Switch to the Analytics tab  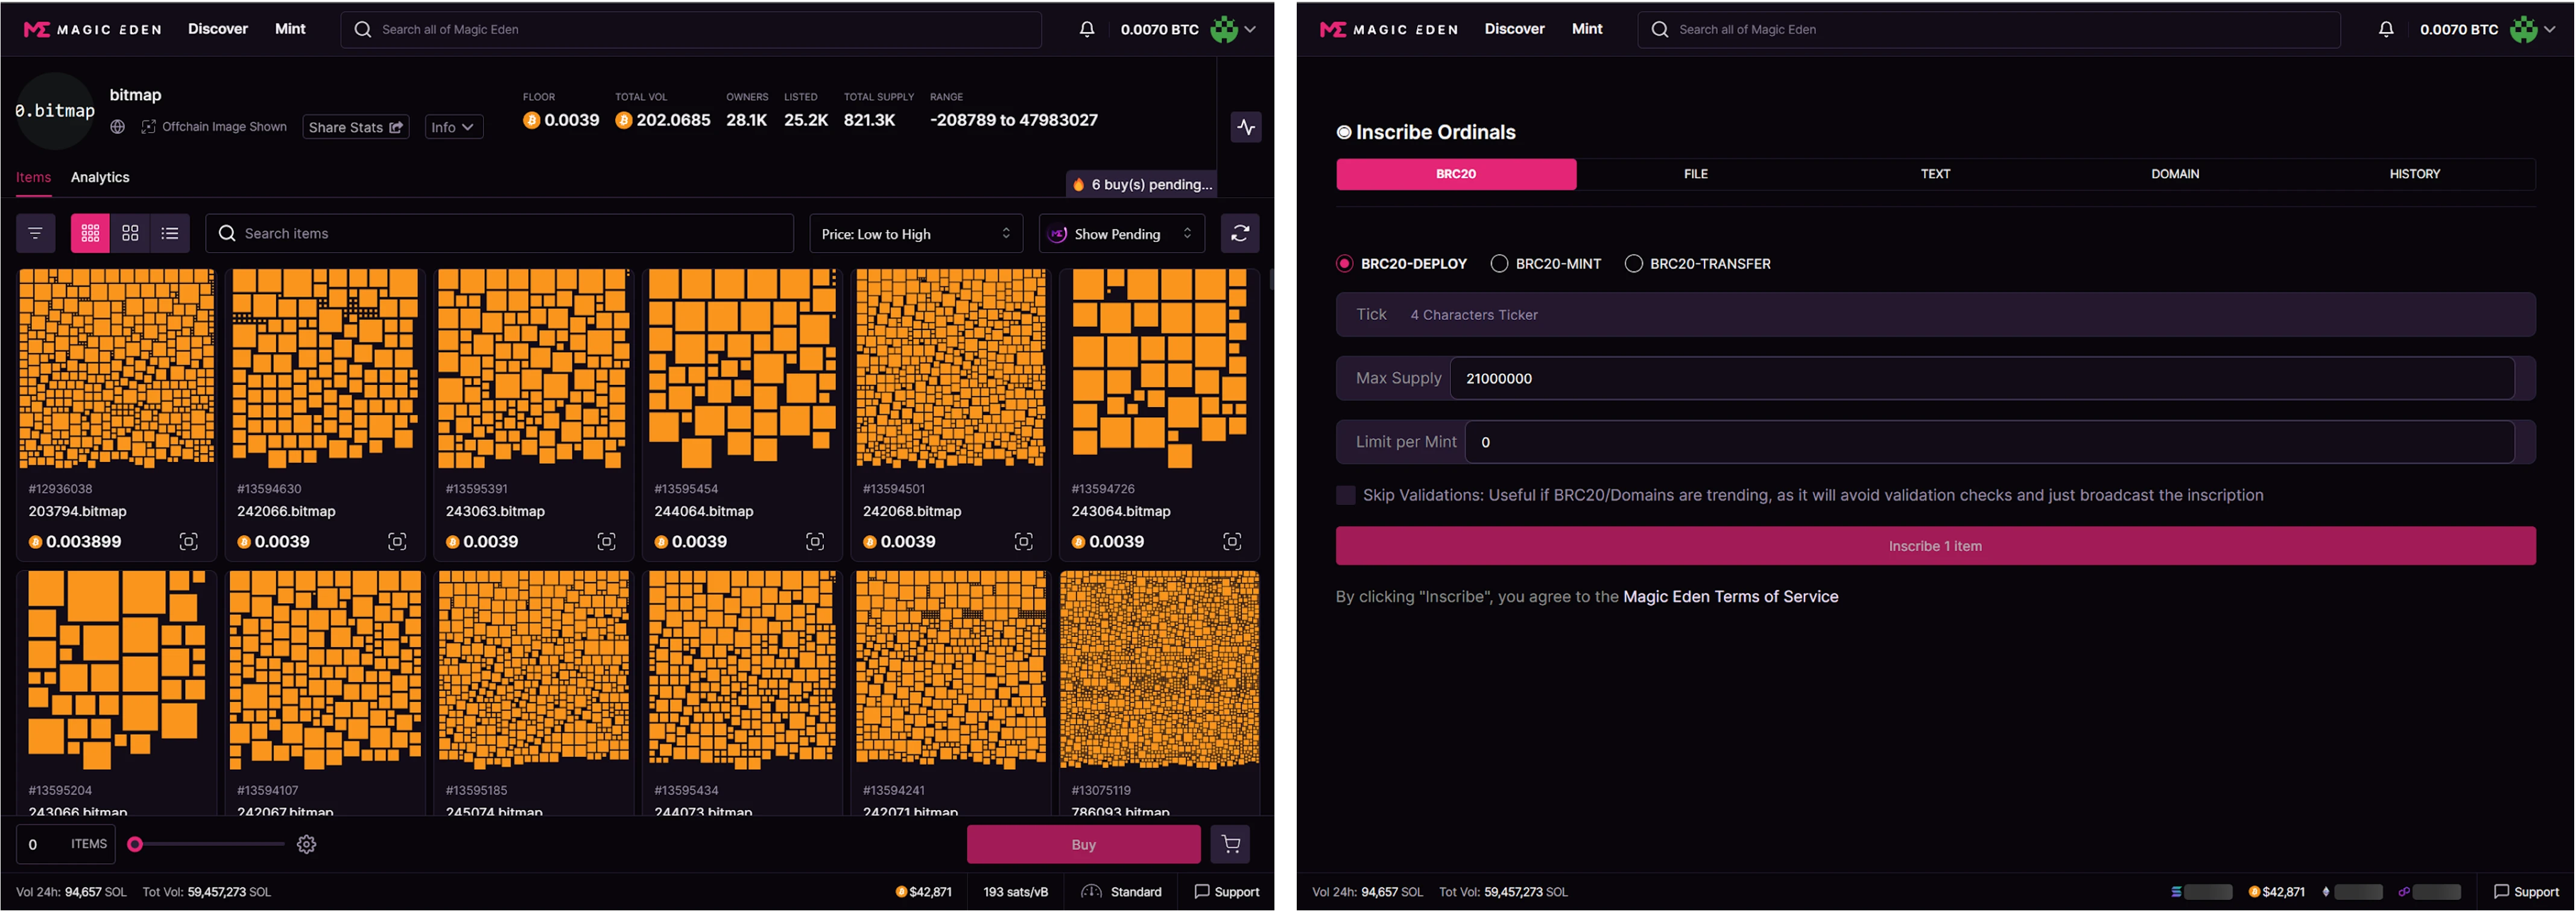[100, 177]
